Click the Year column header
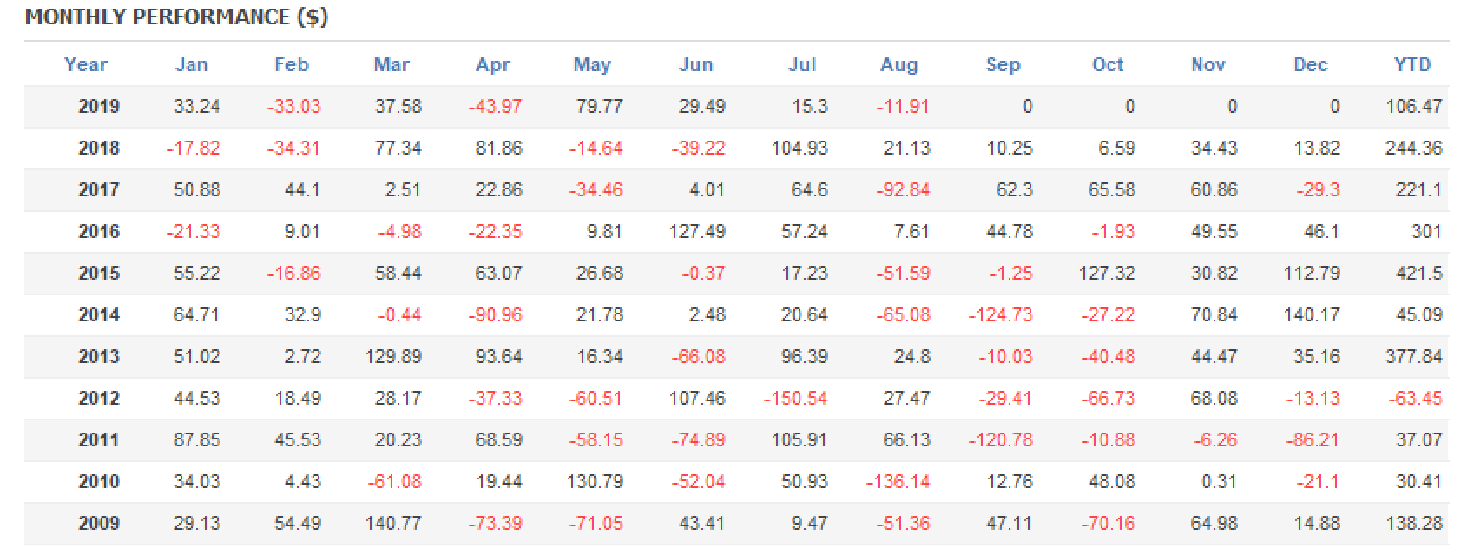 pyautogui.click(x=85, y=65)
